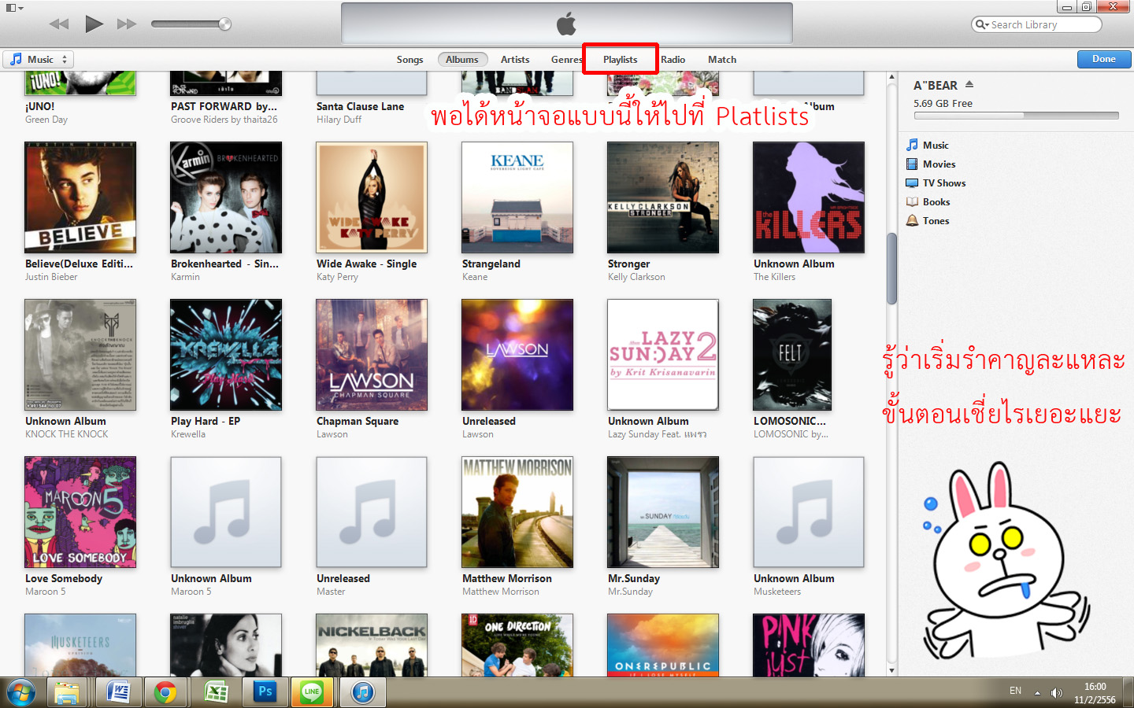
Task: Open Photoshop from taskbar
Action: point(265,692)
